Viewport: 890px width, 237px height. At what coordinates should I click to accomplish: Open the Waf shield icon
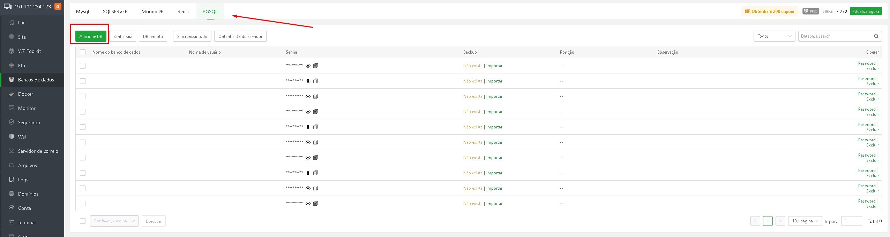tap(12, 137)
